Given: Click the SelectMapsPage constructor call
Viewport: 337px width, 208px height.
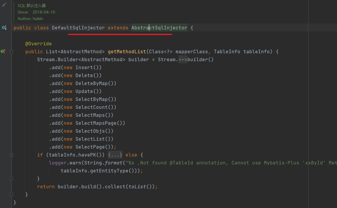Looking at the screenshot, I should (x=99, y=123).
